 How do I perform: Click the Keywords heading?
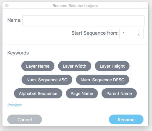pyautogui.click(x=18, y=53)
